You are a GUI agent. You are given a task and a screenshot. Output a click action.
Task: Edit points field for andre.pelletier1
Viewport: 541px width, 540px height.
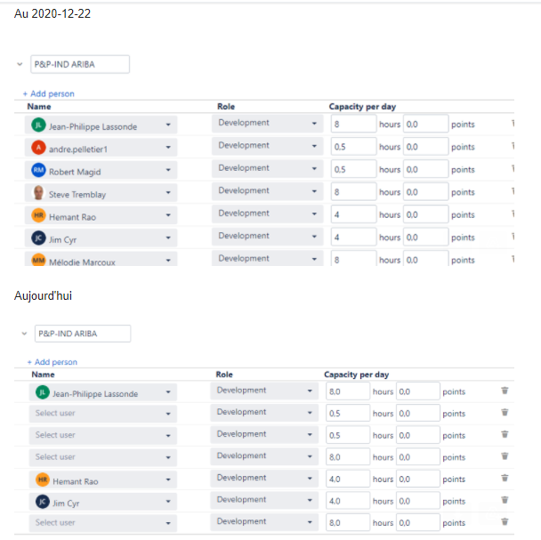pos(425,147)
